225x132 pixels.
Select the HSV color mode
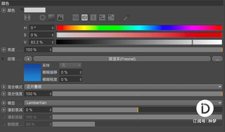(85, 17)
